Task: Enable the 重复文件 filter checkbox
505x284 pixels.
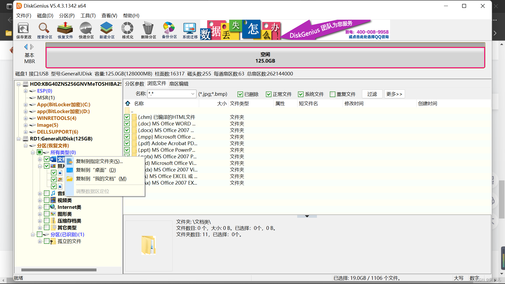Action: (x=333, y=94)
